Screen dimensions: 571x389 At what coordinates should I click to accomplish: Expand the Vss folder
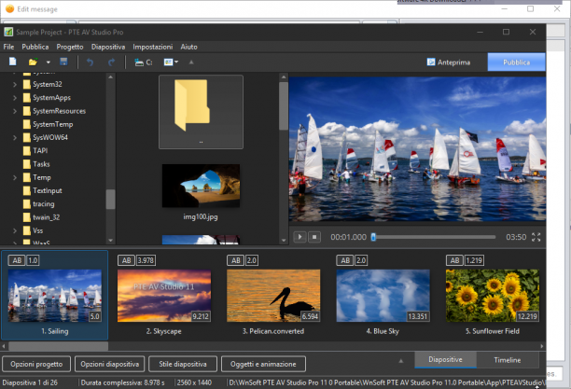click(x=15, y=230)
